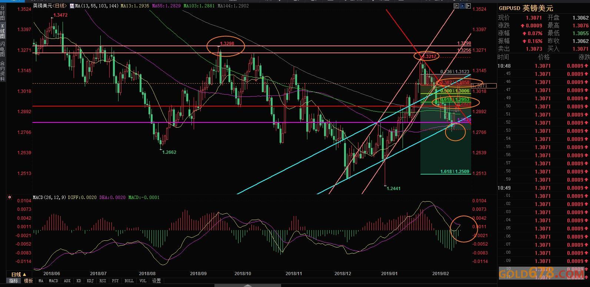Click the 开盘 value 1.3062
Viewport: 590px width, 287px height.
[580, 18]
